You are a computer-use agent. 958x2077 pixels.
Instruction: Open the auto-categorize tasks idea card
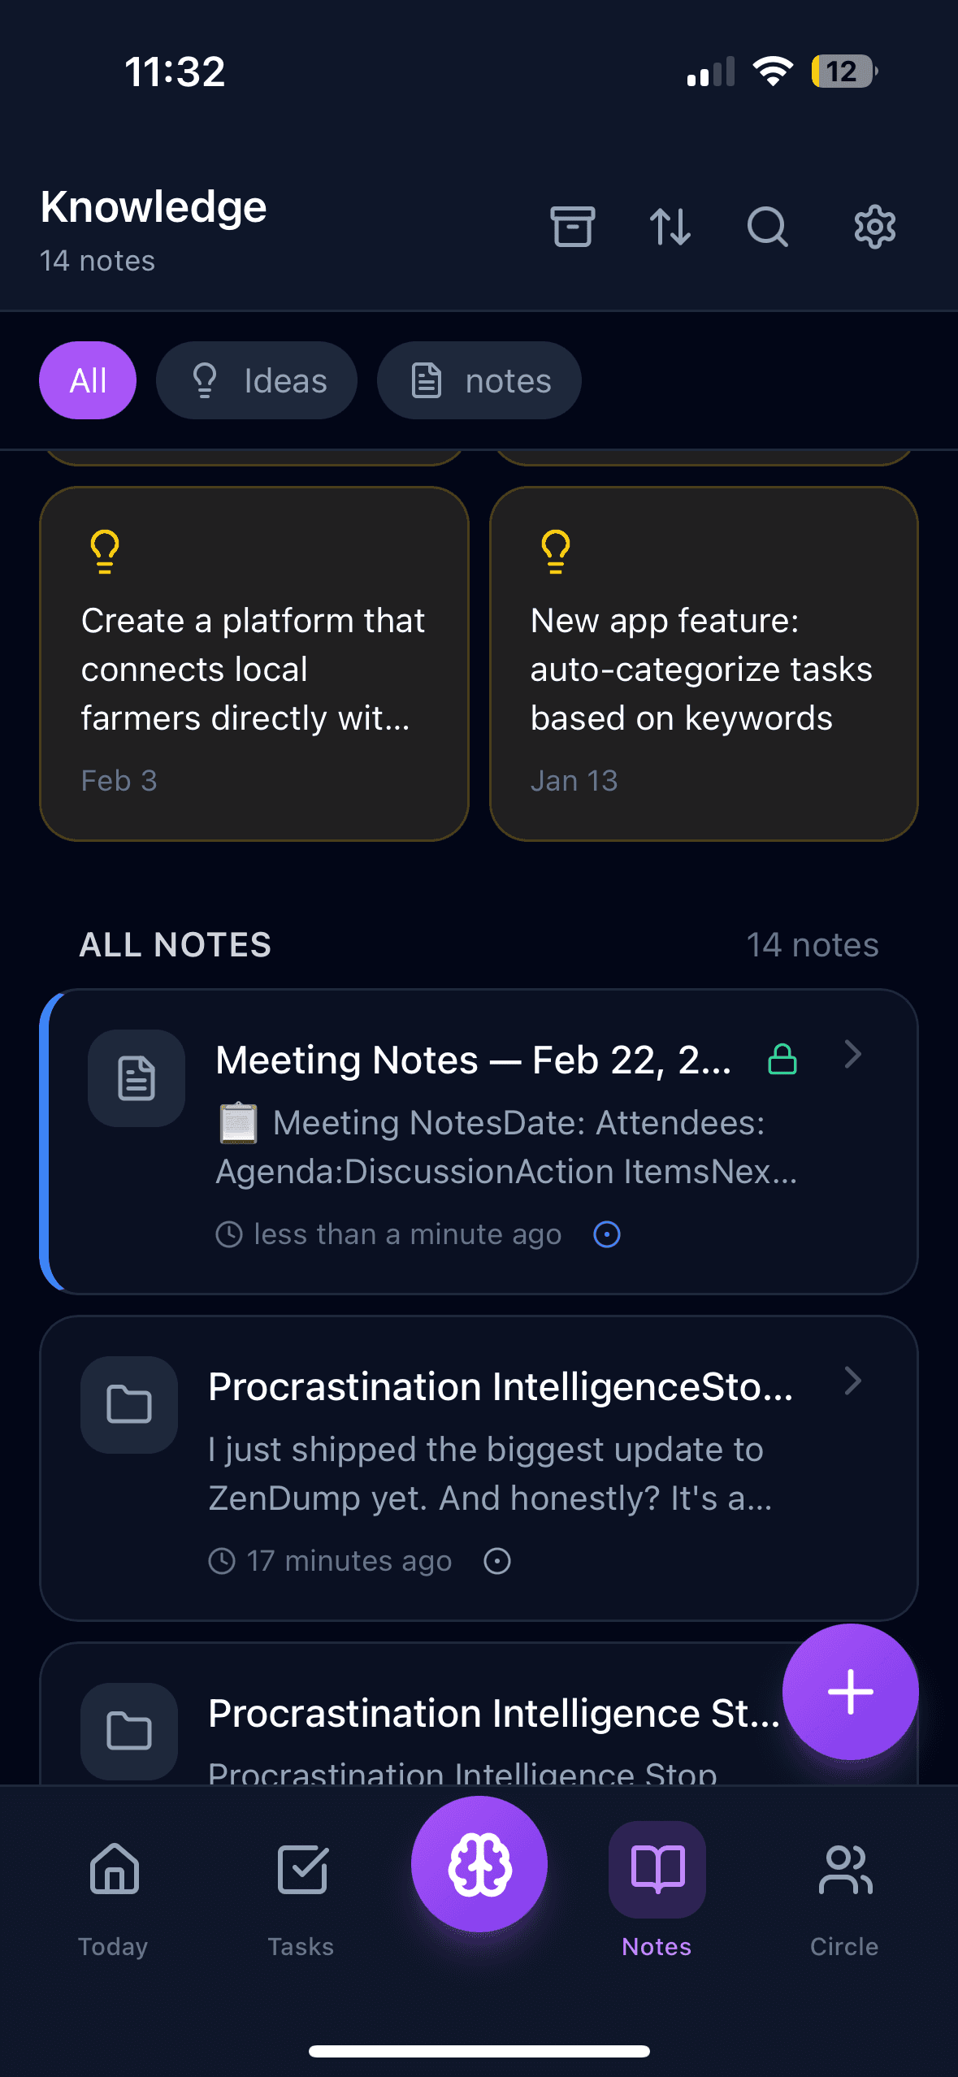(704, 663)
